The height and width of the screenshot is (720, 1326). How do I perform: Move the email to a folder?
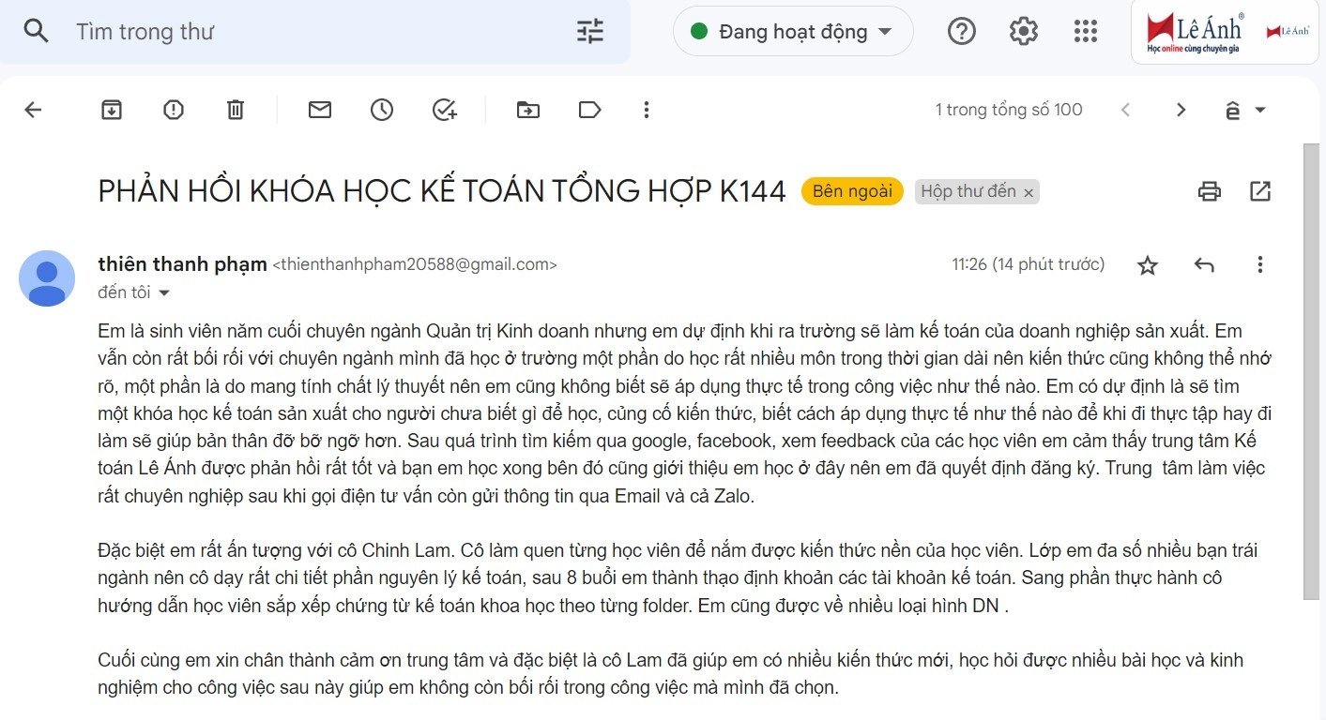click(x=528, y=110)
